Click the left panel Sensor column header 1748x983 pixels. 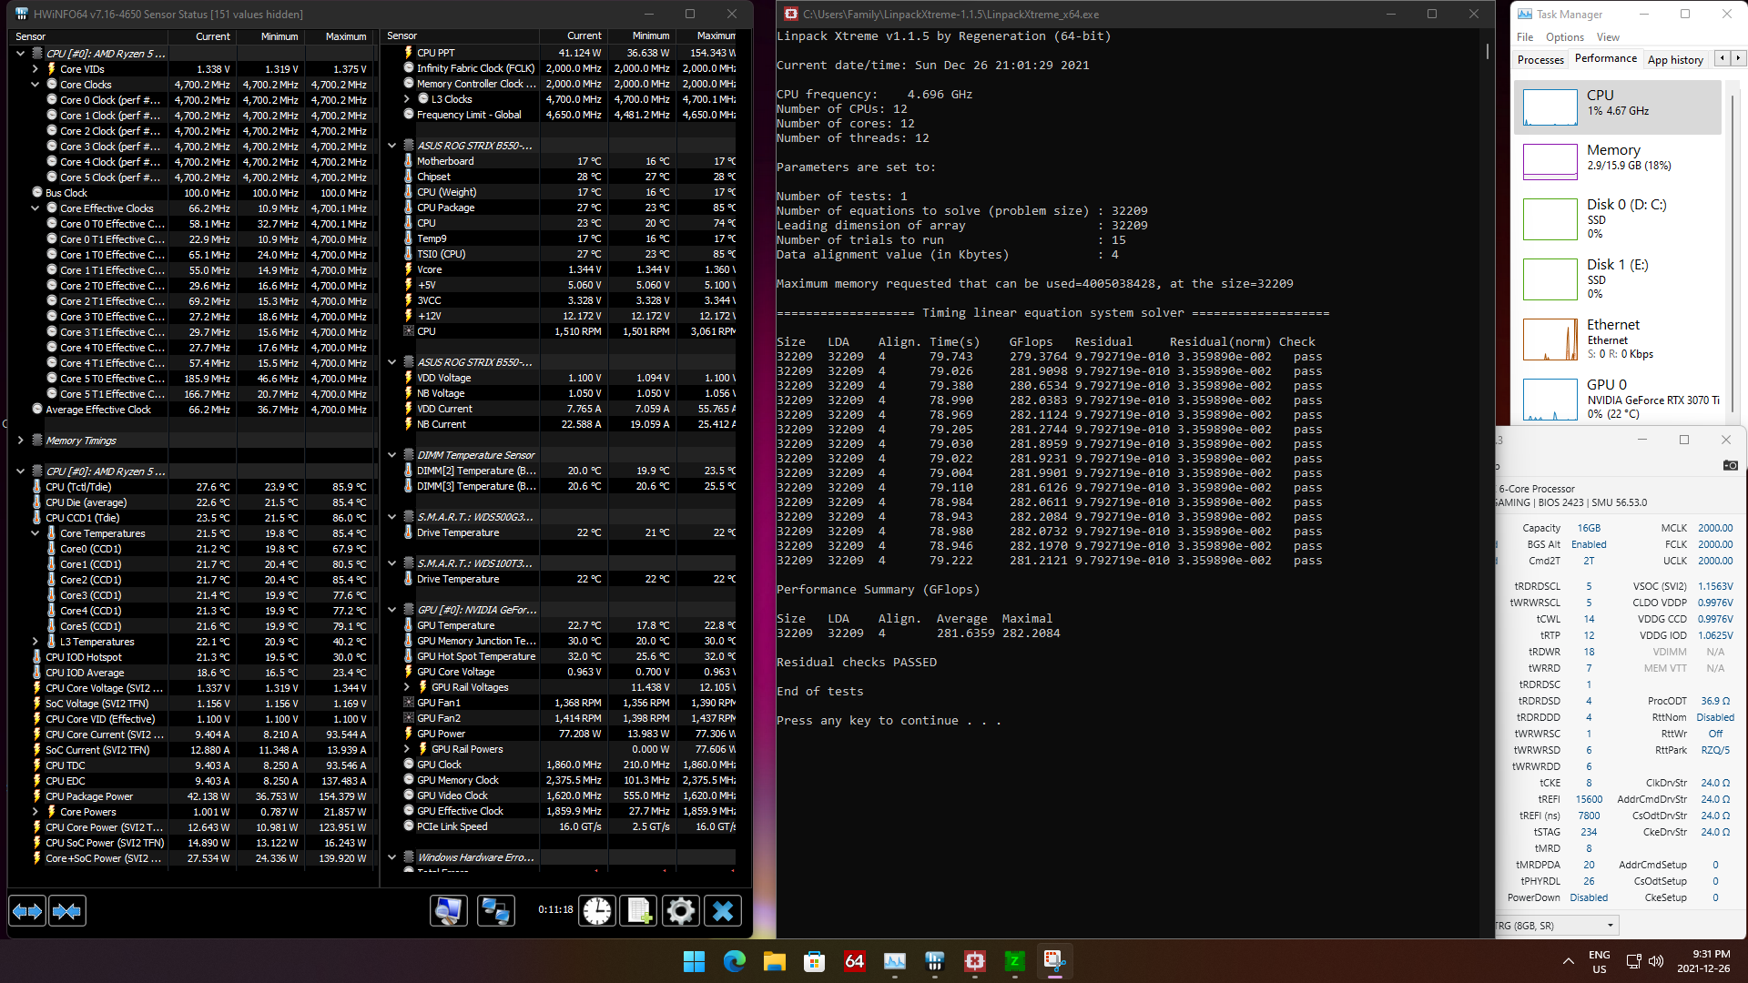click(88, 36)
